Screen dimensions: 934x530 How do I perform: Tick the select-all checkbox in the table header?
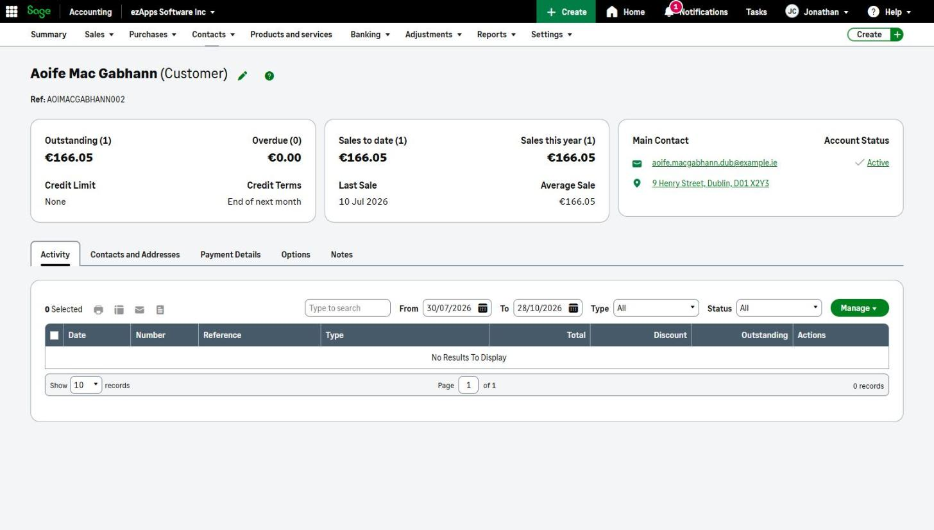(x=55, y=336)
